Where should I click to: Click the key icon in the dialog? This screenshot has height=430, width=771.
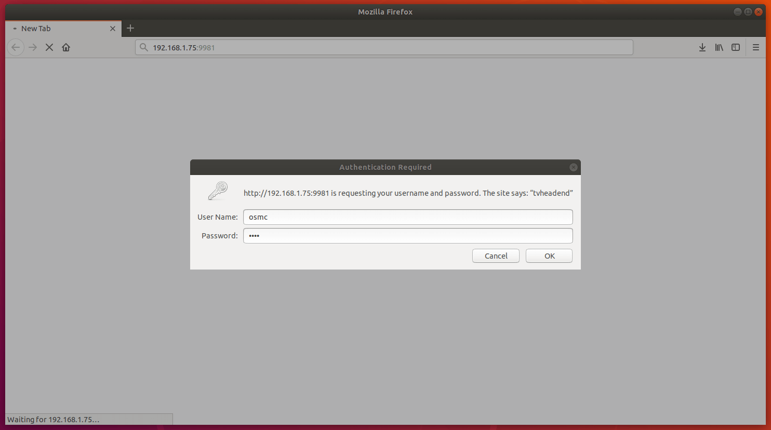[218, 191]
